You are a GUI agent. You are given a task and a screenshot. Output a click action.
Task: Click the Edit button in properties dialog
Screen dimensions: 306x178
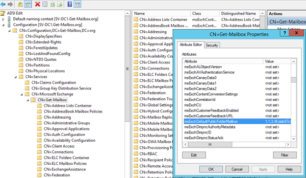point(194,155)
